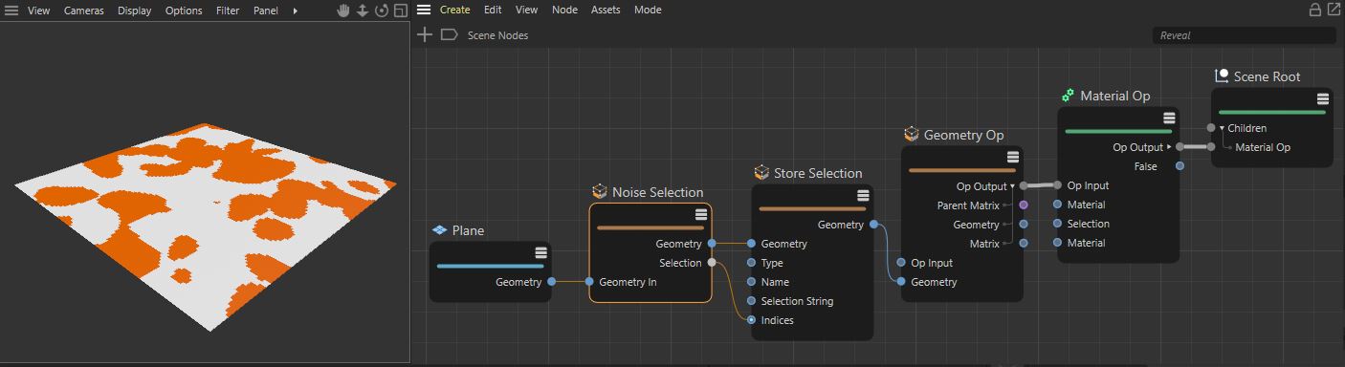Open the viewport hamburger menu

point(12,11)
